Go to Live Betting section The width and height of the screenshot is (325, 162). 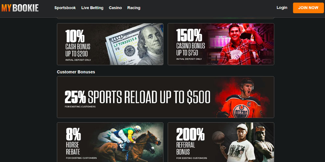(x=92, y=8)
